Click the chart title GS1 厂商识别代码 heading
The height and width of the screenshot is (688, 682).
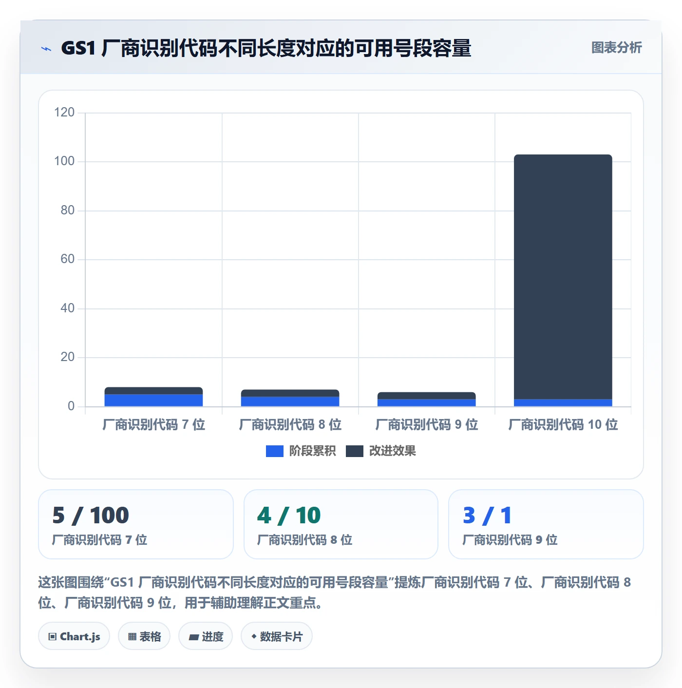[266, 48]
